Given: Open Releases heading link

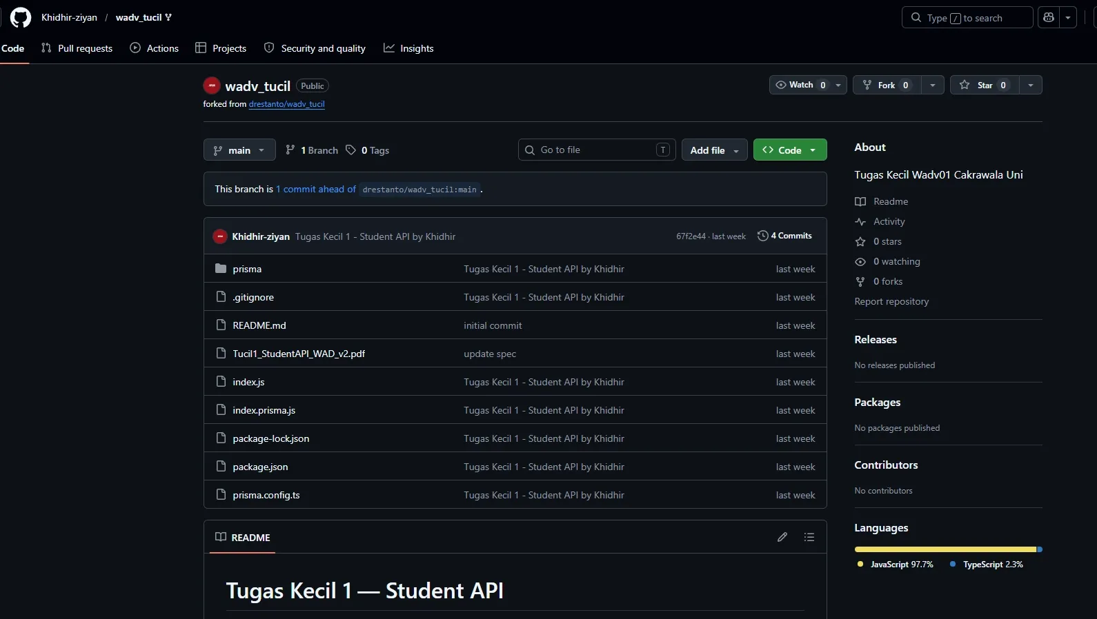Looking at the screenshot, I should tap(876, 339).
